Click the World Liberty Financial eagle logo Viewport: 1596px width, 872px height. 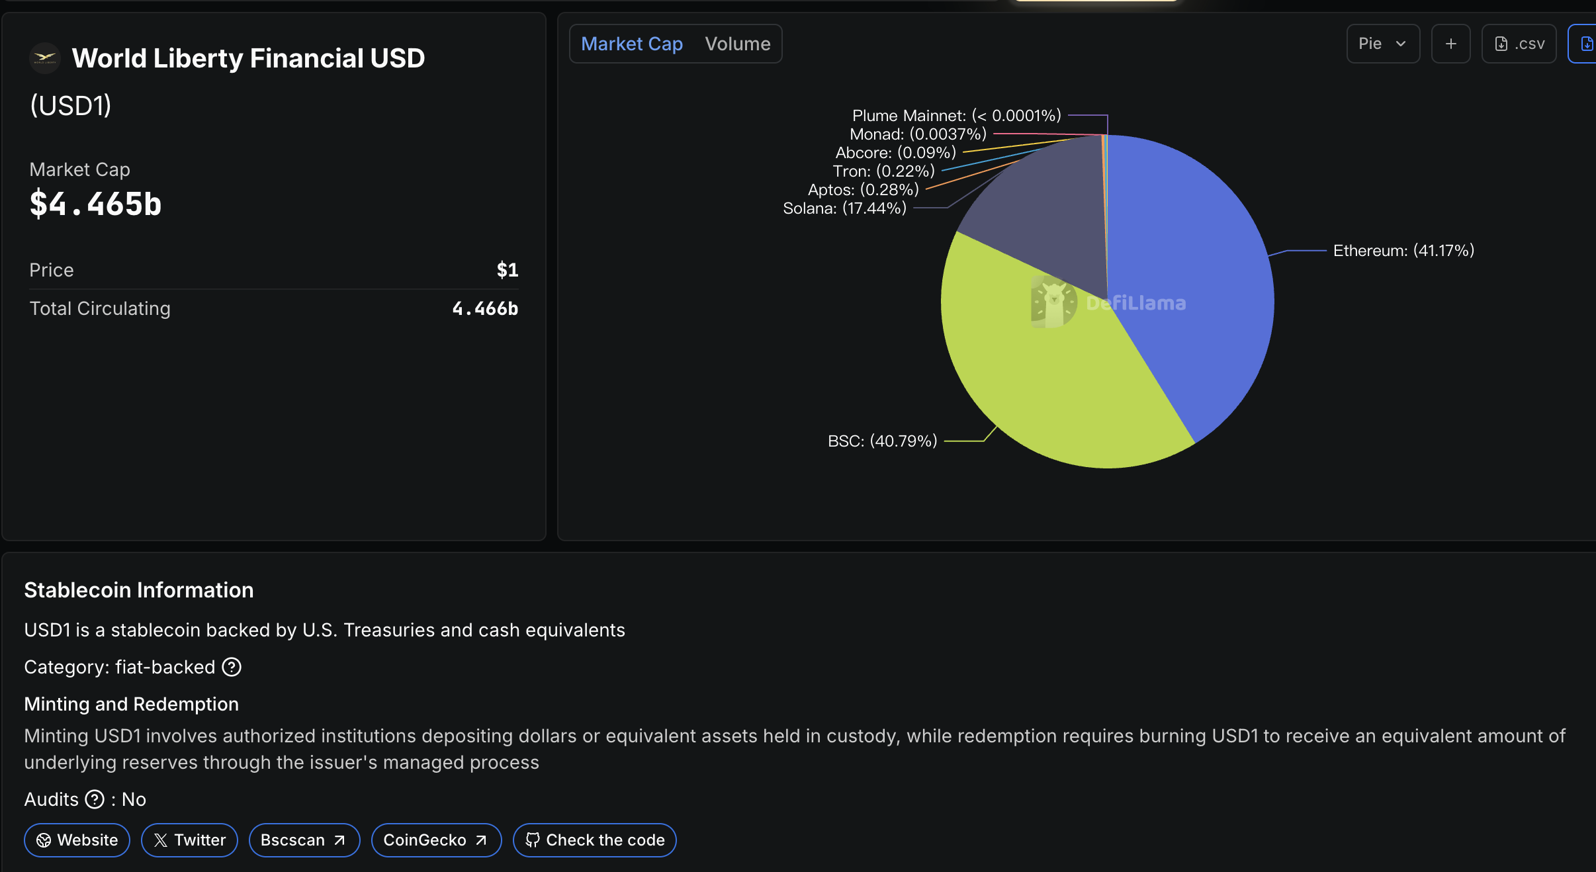(44, 58)
